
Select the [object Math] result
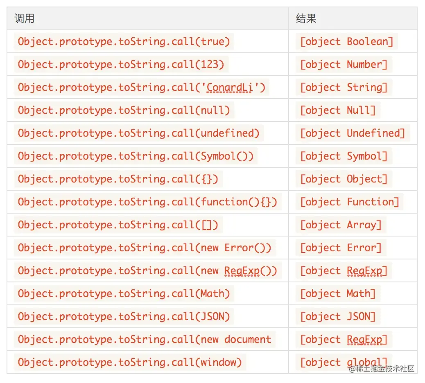(x=338, y=293)
